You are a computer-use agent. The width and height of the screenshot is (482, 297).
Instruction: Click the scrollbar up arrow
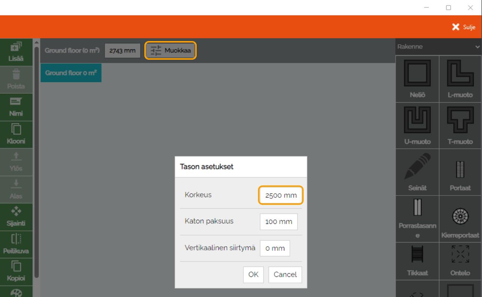click(36, 42)
